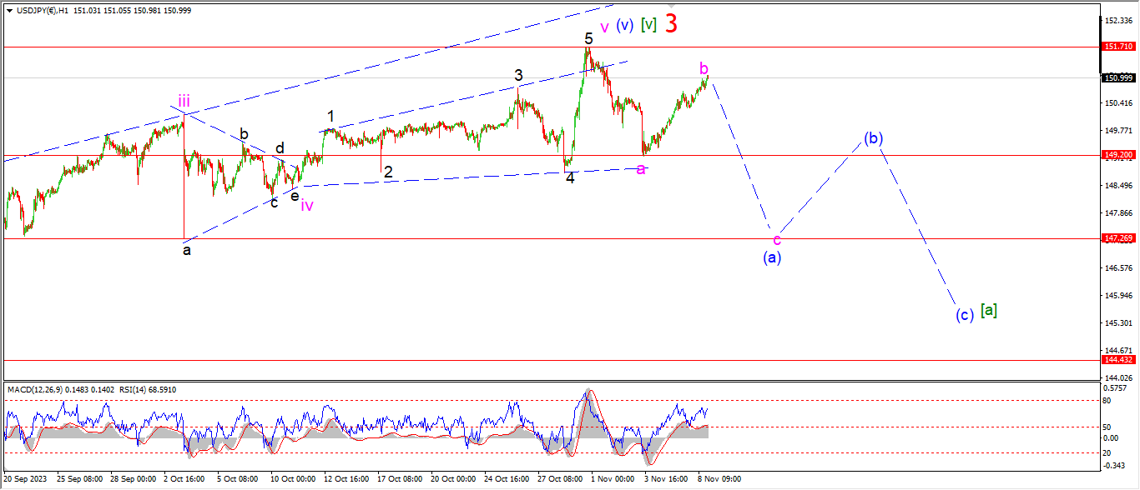Click the 27 Oct 08:00 time label
Screen dimensions: 1140x490
tap(560, 479)
